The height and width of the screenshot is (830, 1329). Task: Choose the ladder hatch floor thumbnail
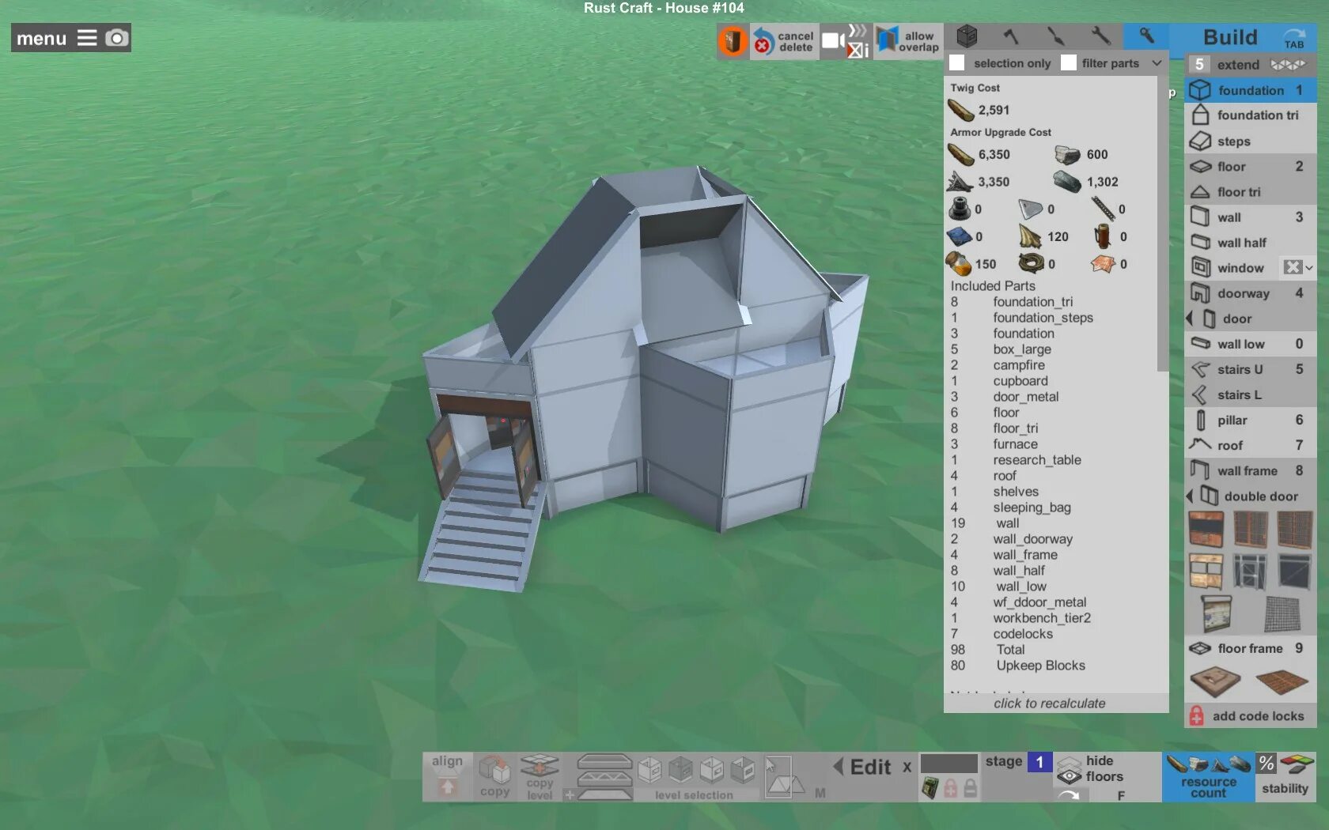[1216, 681]
